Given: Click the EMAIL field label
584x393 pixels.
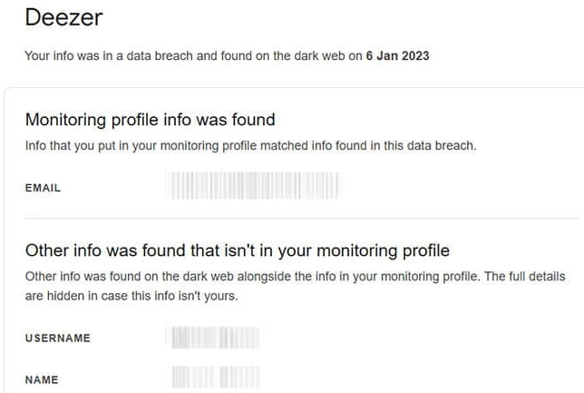Looking at the screenshot, I should (x=43, y=188).
